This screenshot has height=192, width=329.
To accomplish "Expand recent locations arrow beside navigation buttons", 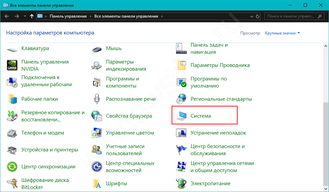I will click(x=25, y=16).
